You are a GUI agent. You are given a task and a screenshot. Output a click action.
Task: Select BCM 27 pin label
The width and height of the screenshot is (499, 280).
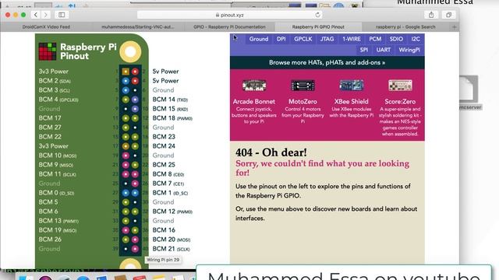click(x=50, y=128)
